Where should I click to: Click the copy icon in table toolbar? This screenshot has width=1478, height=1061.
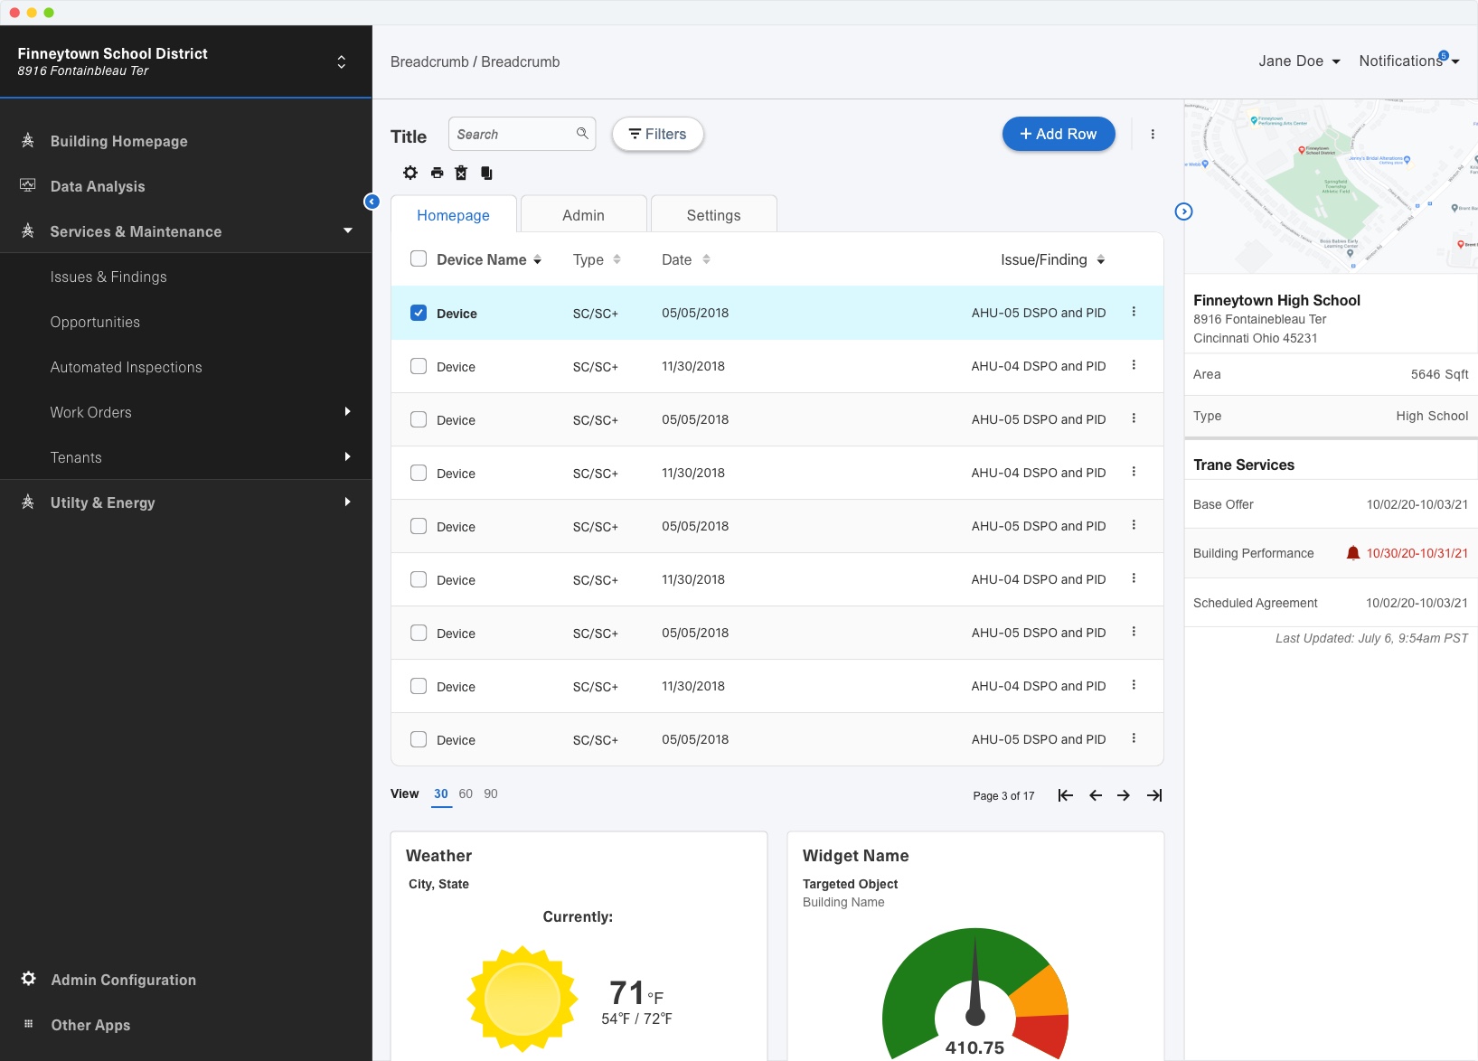(x=486, y=173)
